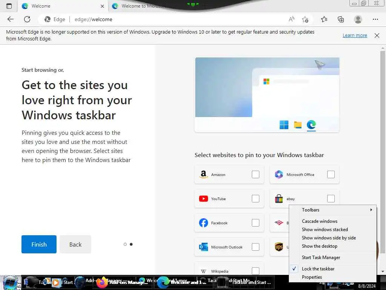Open the Favorites list icon

(x=324, y=19)
